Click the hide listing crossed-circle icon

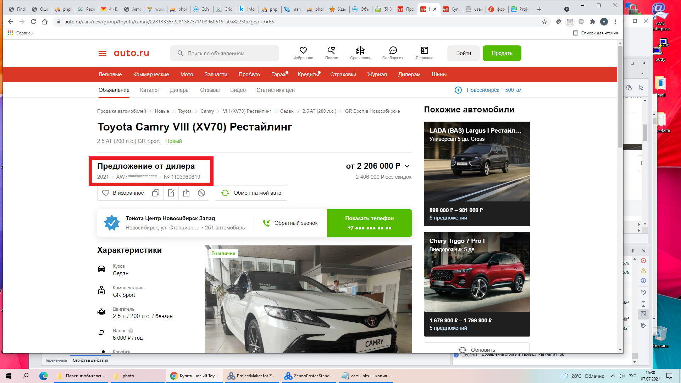coord(201,193)
